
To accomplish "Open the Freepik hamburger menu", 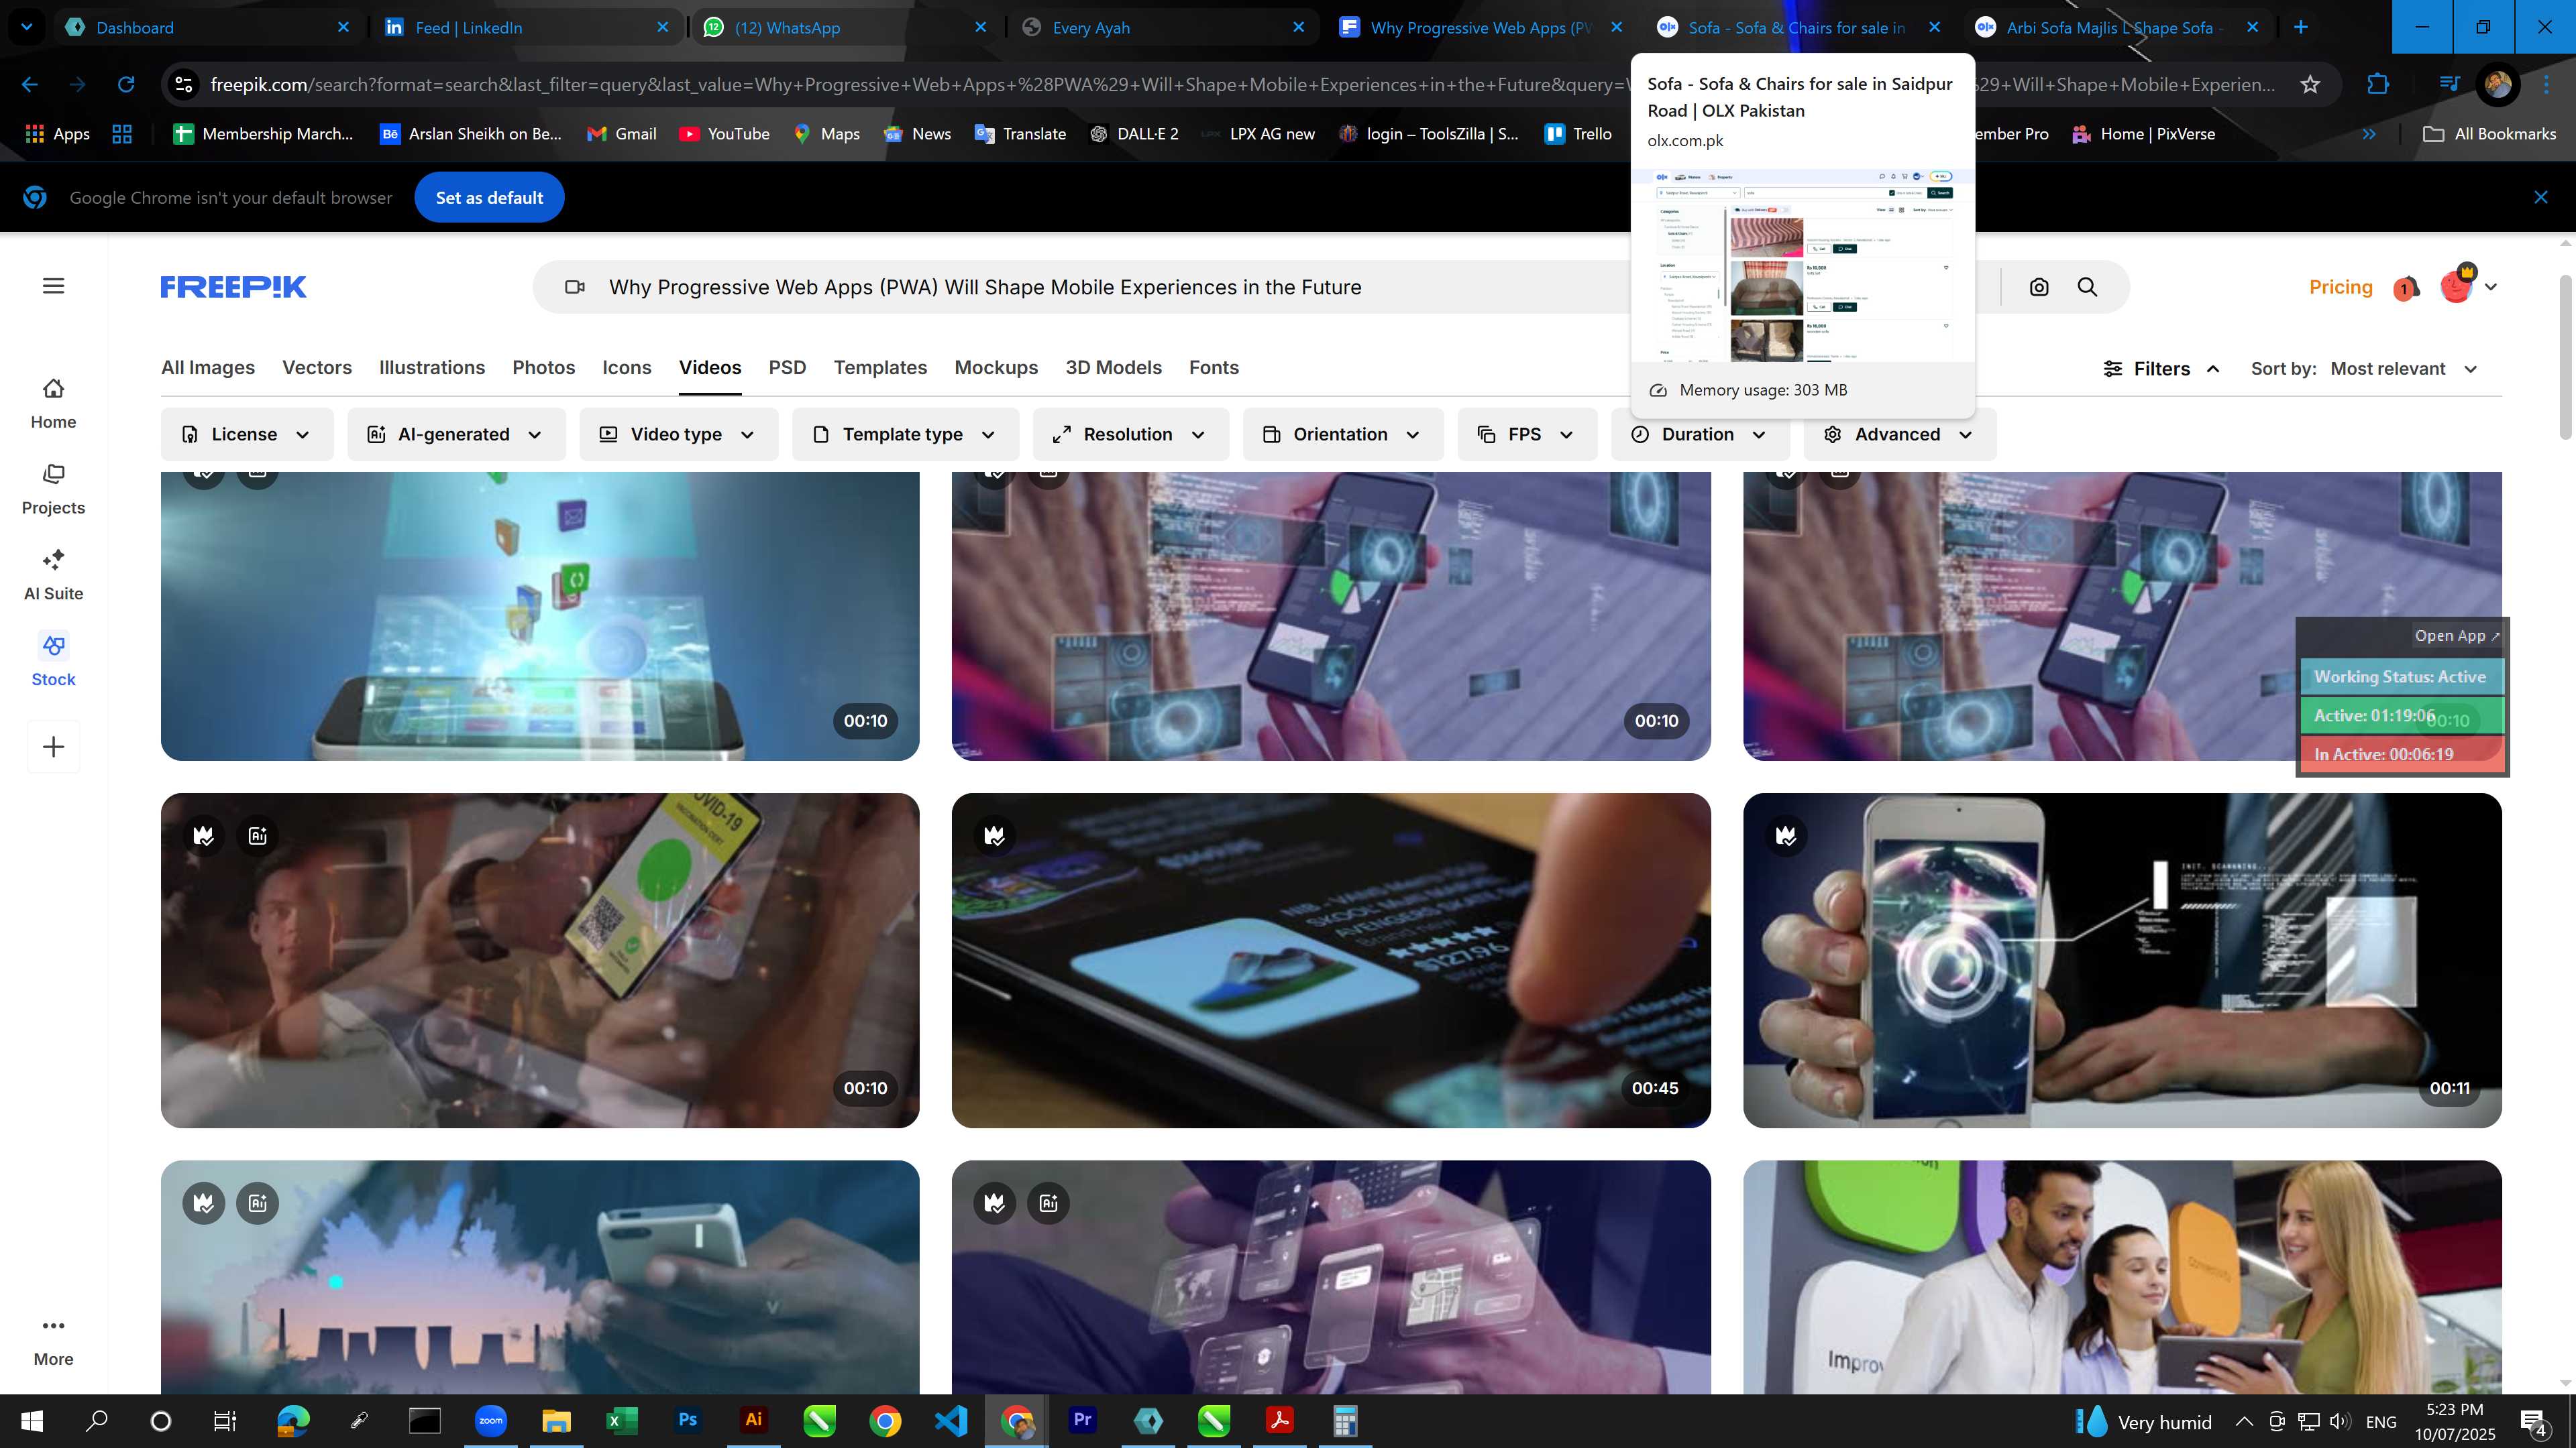I will [x=54, y=286].
